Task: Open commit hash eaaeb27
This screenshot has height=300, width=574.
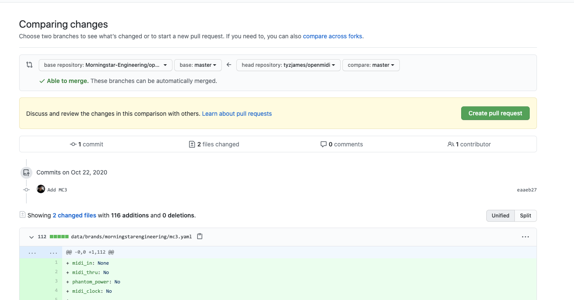Action: point(526,190)
